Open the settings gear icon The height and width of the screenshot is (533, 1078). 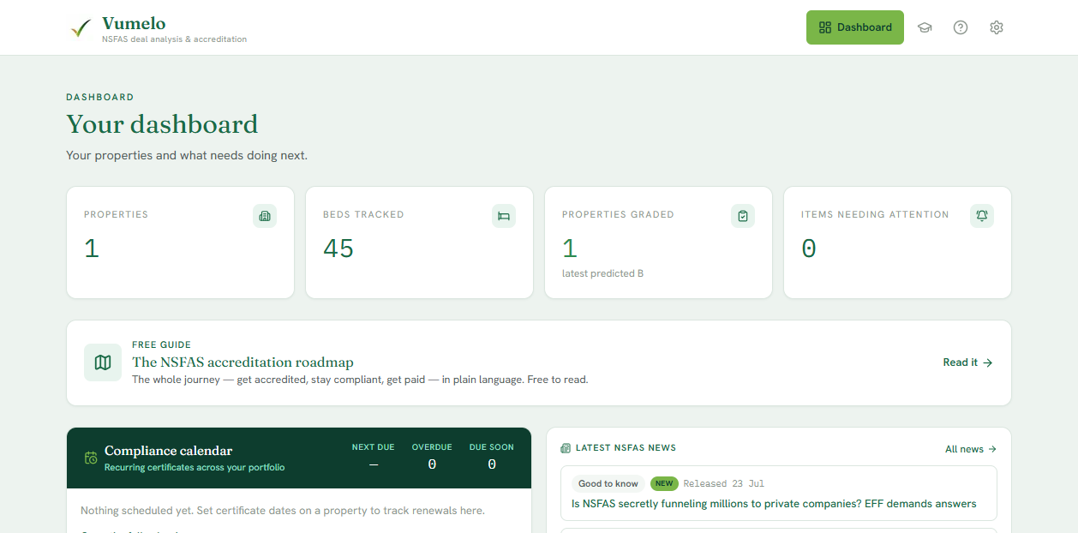pyautogui.click(x=996, y=27)
